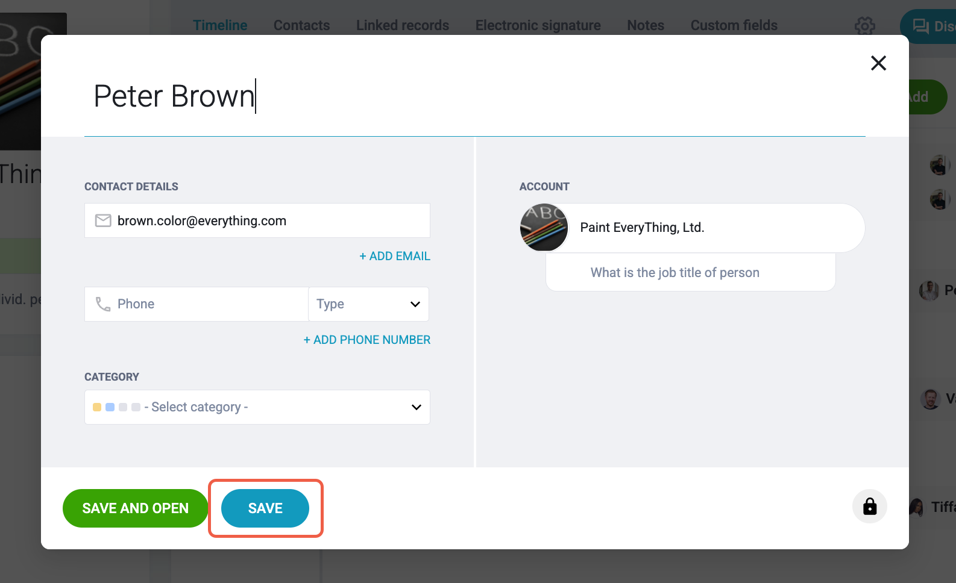The height and width of the screenshot is (583, 956).
Task: Click the blue SAVE button
Action: coord(265,508)
